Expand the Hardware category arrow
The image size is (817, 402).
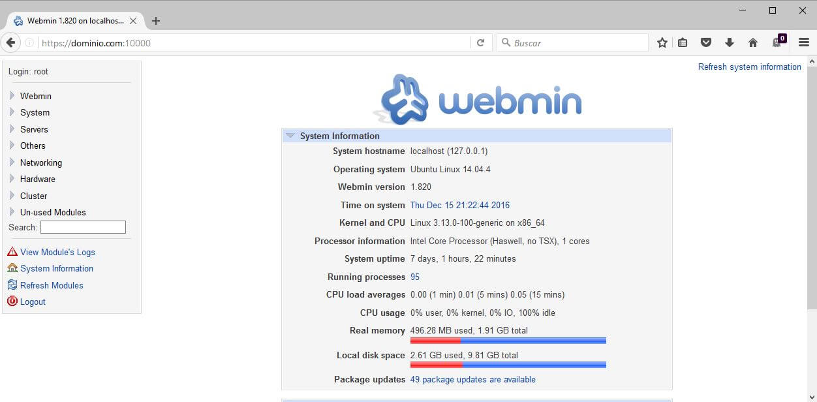pos(12,178)
